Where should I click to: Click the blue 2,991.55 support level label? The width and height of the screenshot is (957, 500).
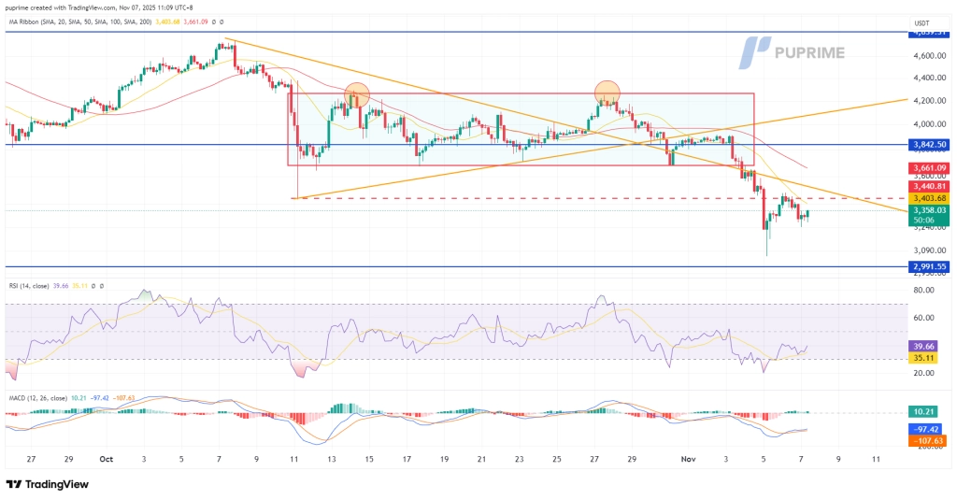pyautogui.click(x=929, y=266)
